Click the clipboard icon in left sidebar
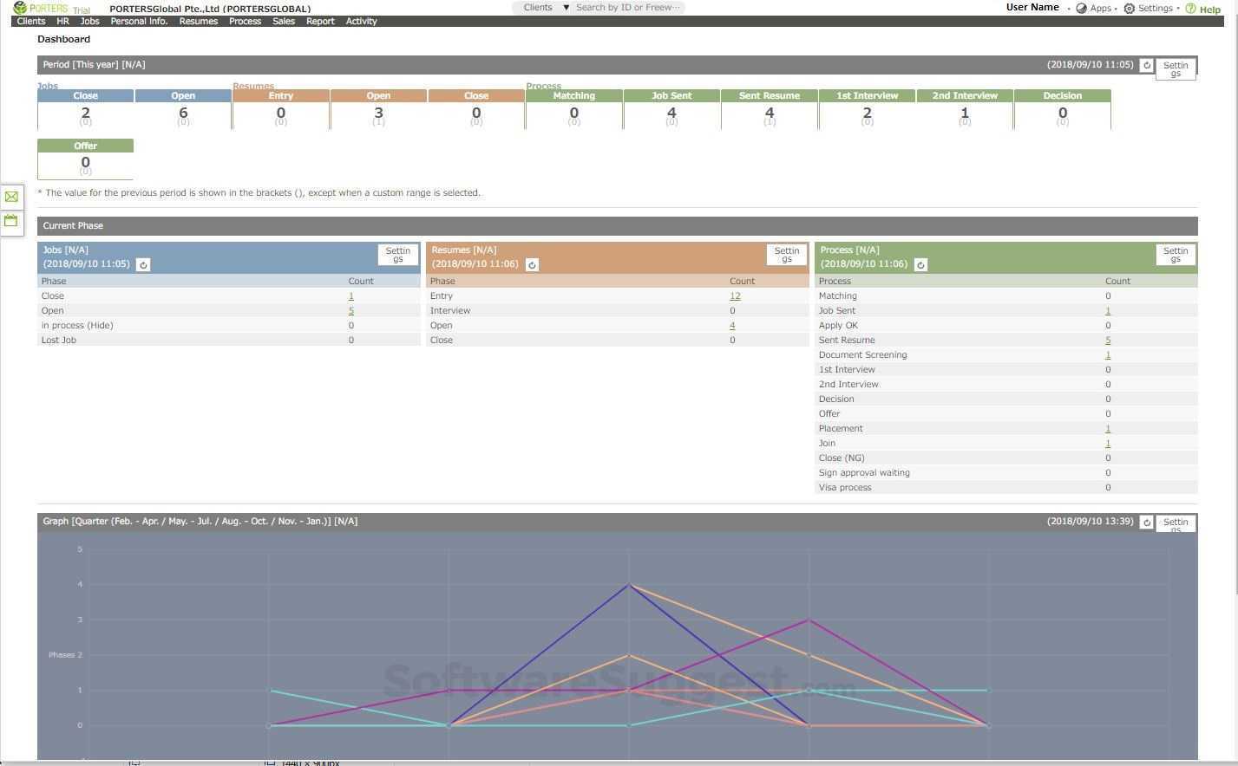This screenshot has height=766, width=1238. click(x=10, y=220)
